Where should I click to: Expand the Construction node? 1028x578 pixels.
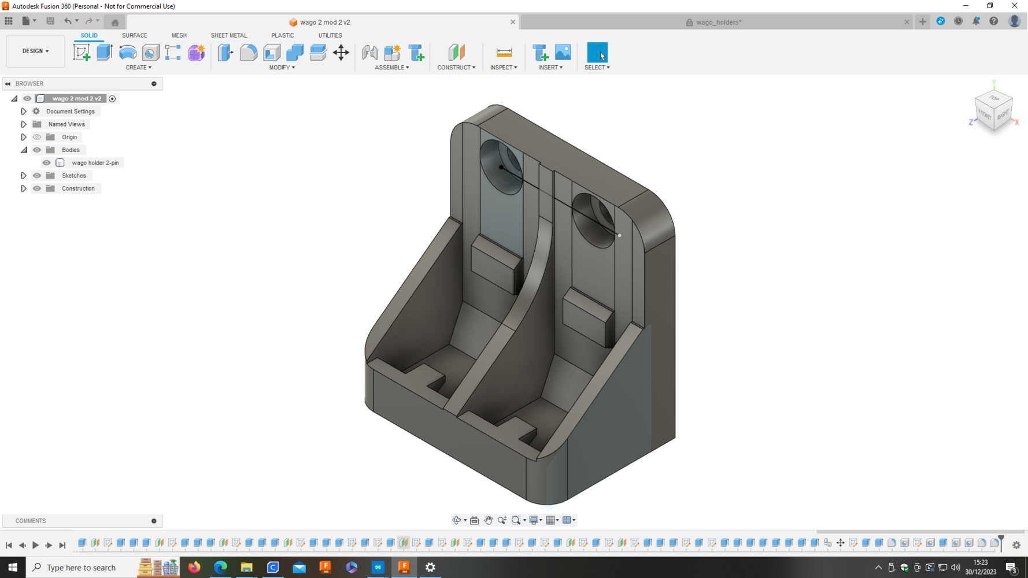[x=24, y=188]
